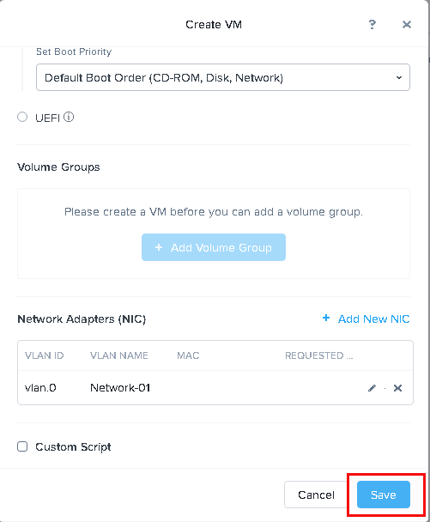The image size is (430, 522).
Task: Select the Network-01 row in NIC table
Action: (x=215, y=388)
